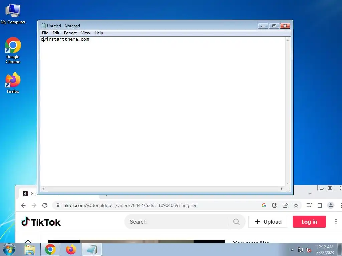342x256 pixels.
Task: Open Notepad's Help menu
Action: click(99, 33)
